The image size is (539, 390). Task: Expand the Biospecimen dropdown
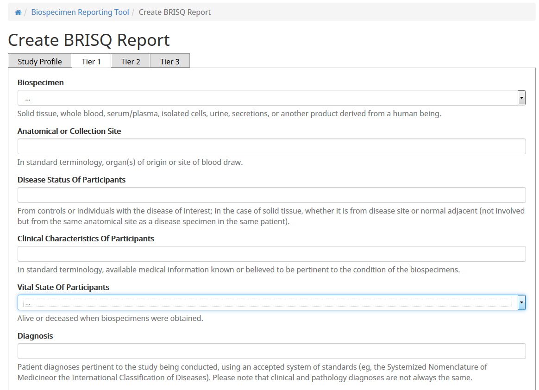click(x=271, y=98)
